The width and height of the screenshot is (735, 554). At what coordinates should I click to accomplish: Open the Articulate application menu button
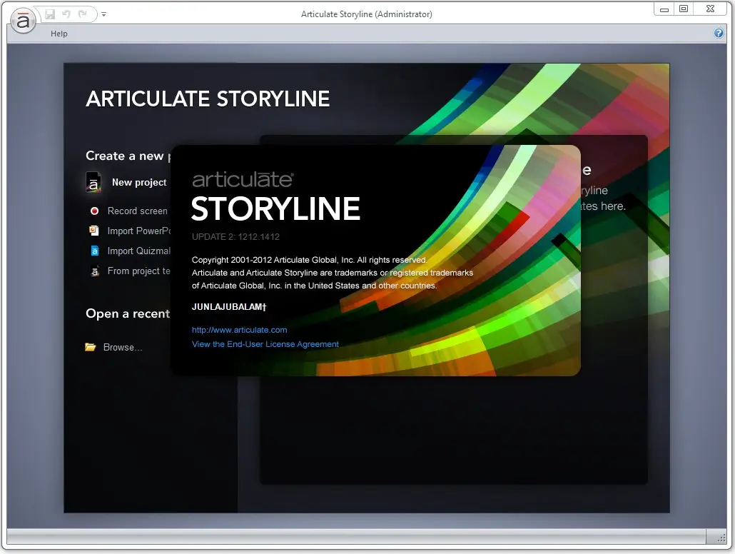tap(23, 21)
